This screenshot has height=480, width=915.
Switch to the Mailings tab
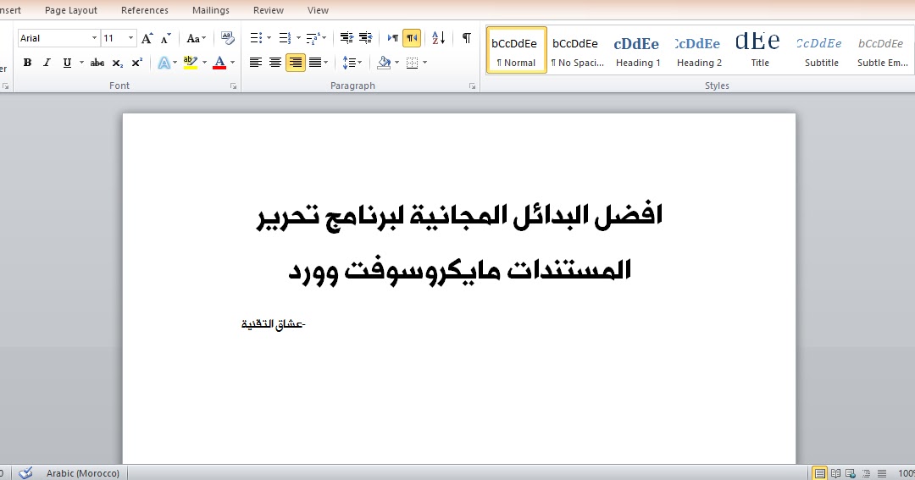coord(211,10)
